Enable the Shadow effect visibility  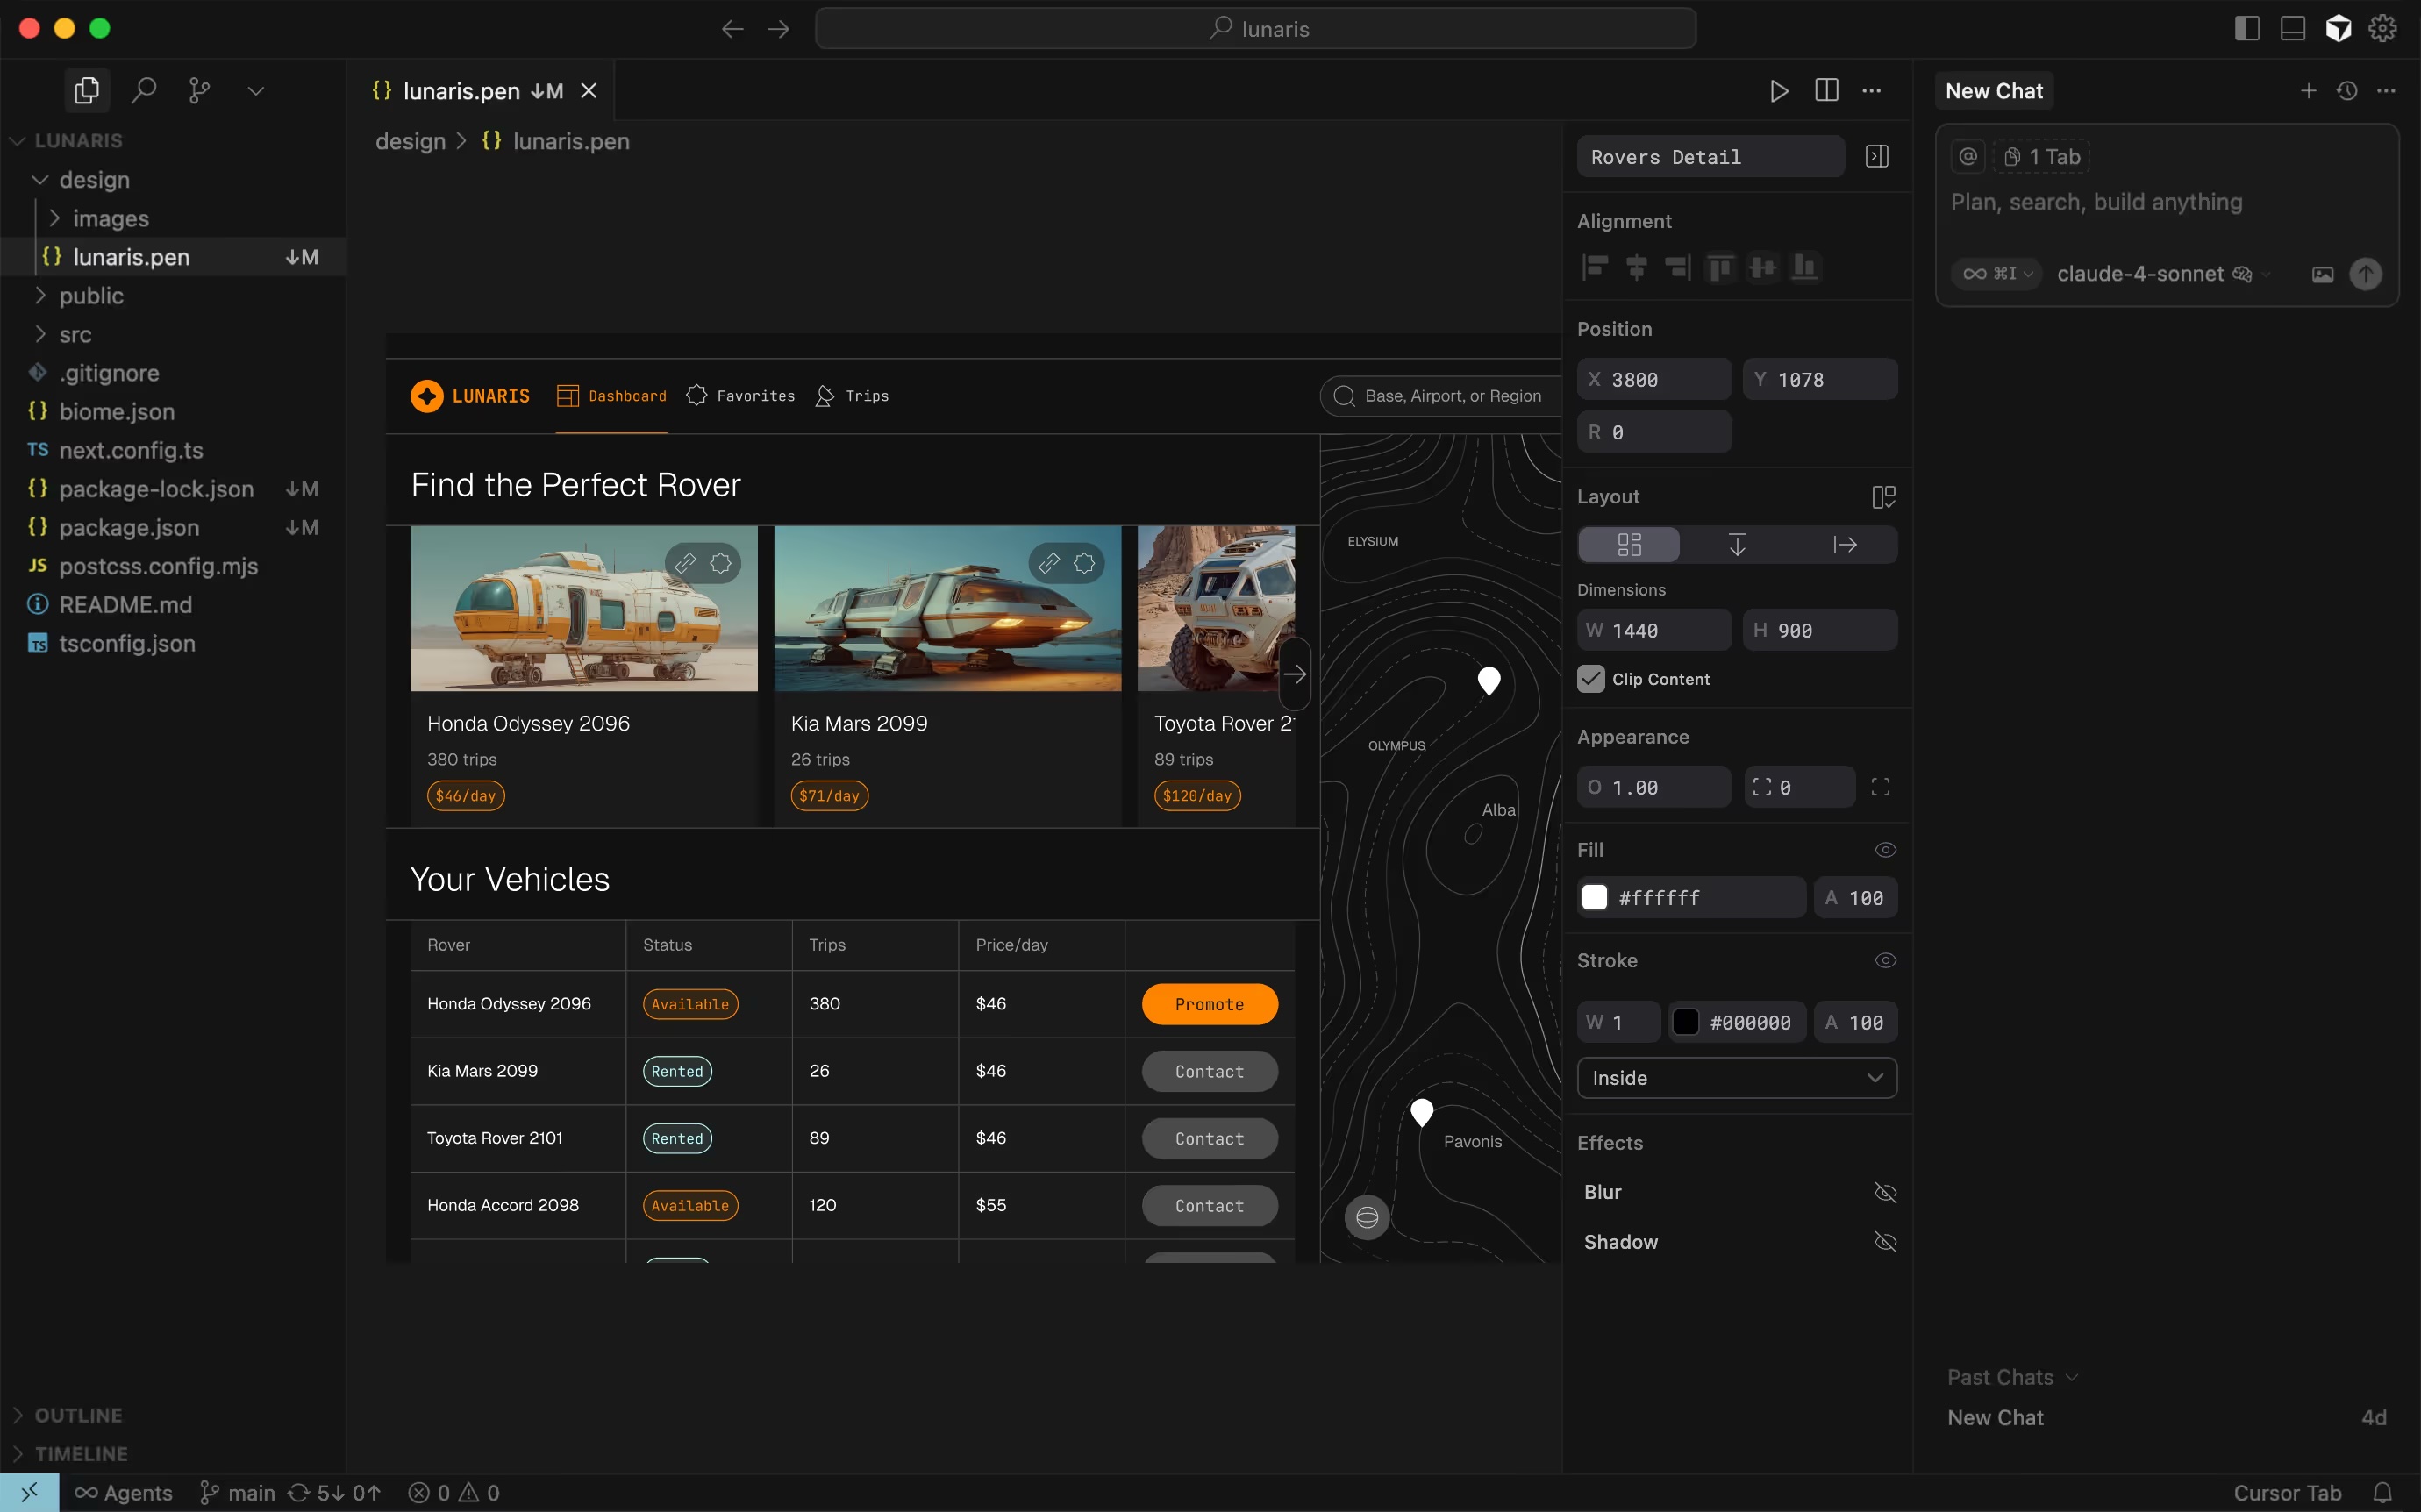1885,1242
